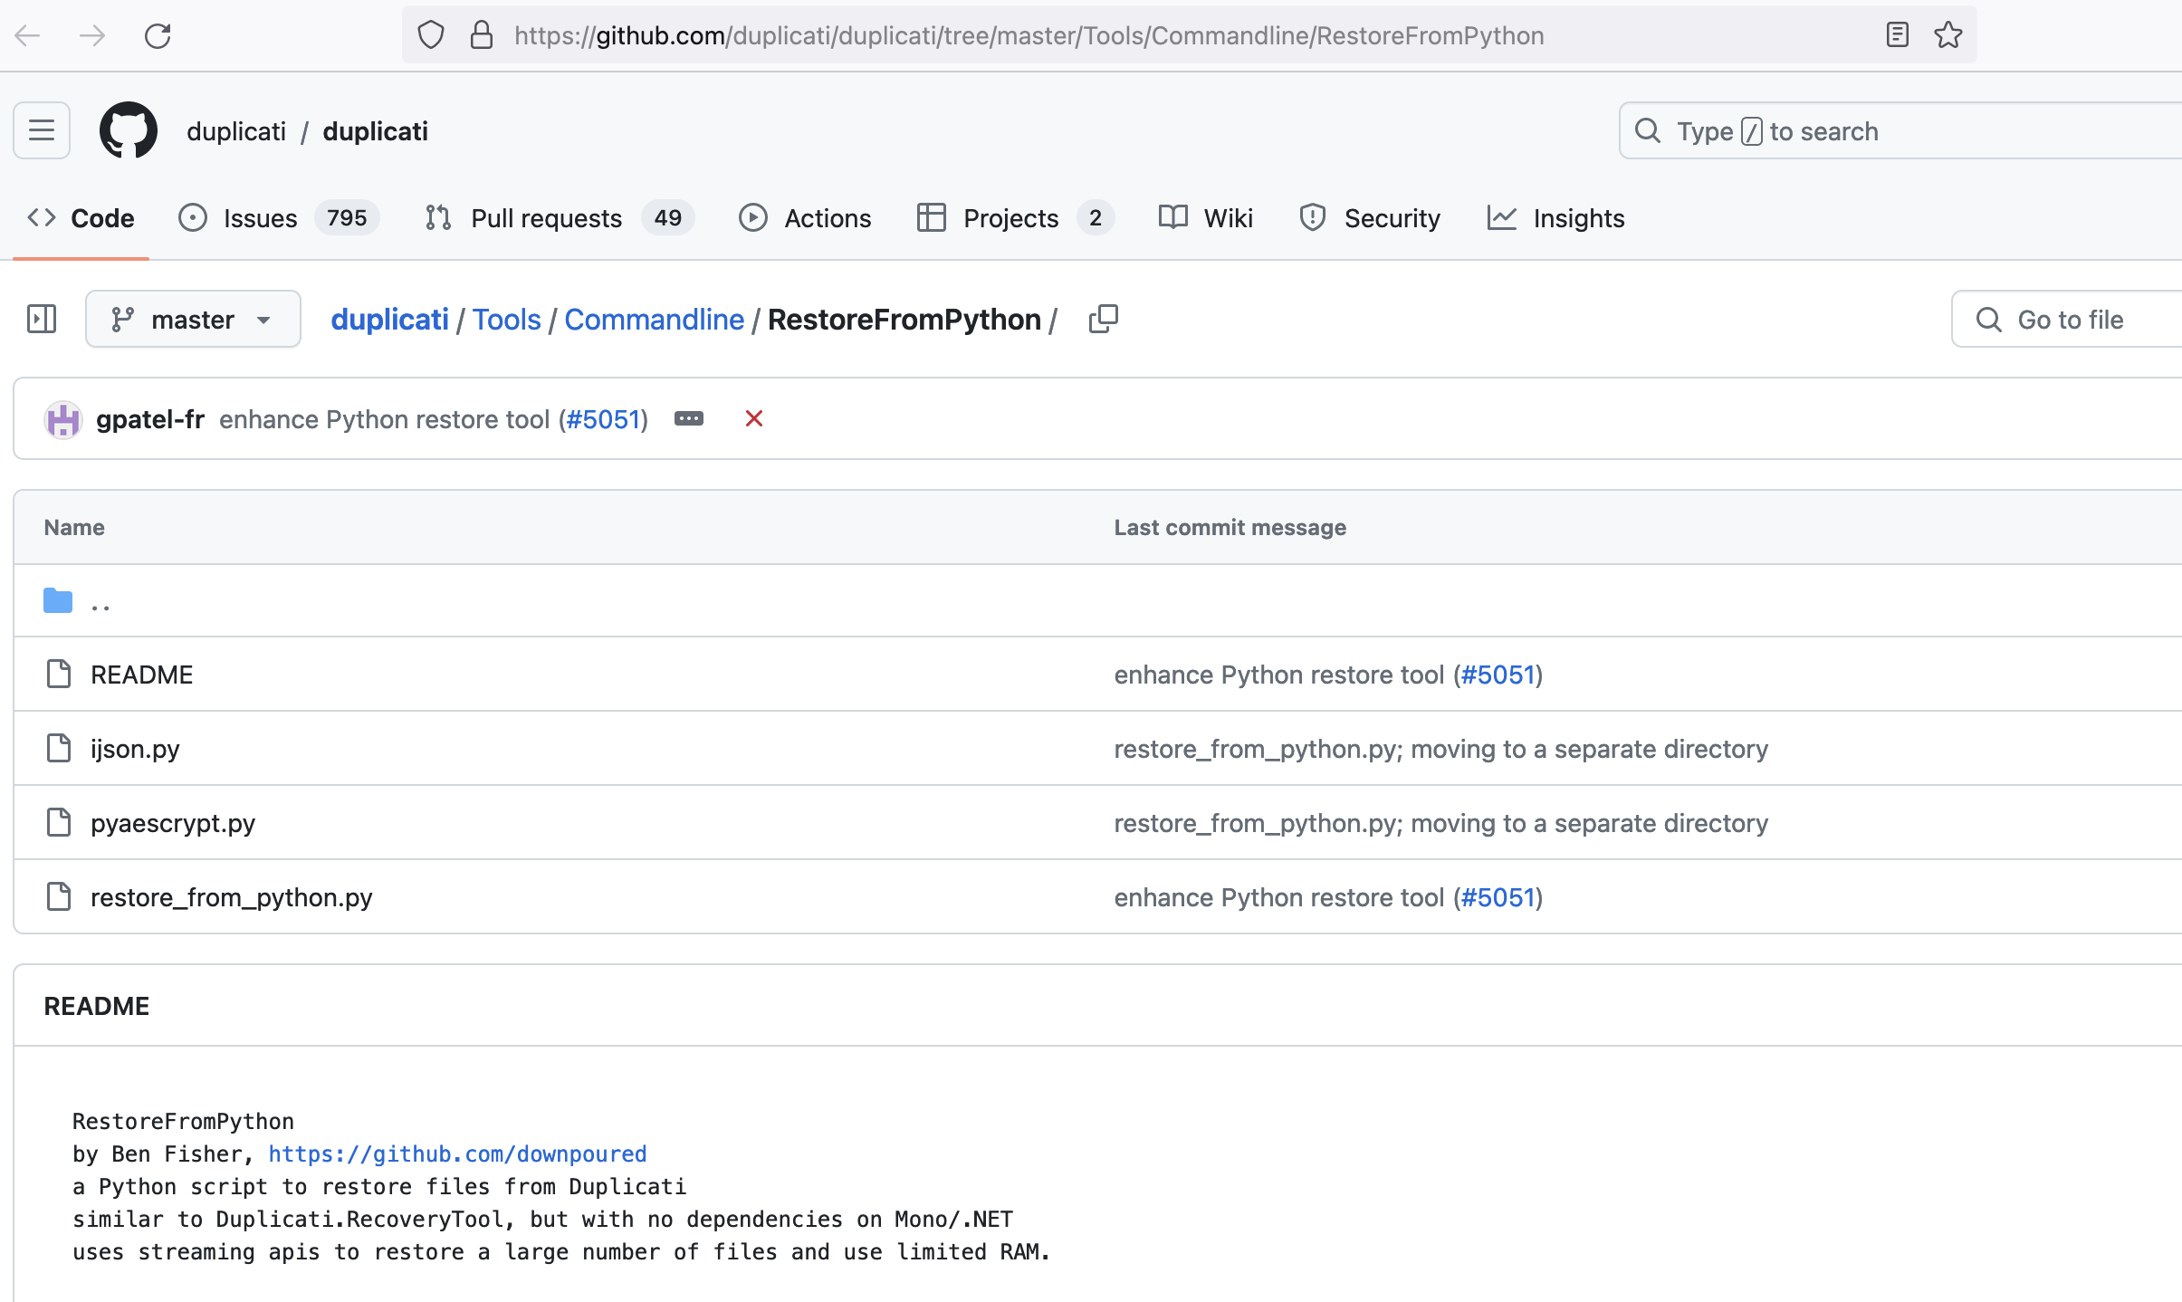Open the Issues tab
Viewport: 2182px width, 1302px height.
point(278,218)
